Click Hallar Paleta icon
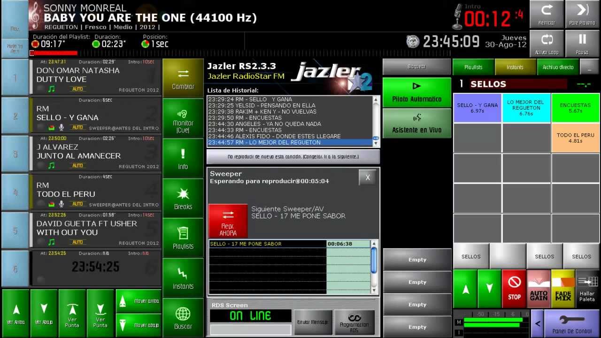601x338 pixels. tap(587, 288)
